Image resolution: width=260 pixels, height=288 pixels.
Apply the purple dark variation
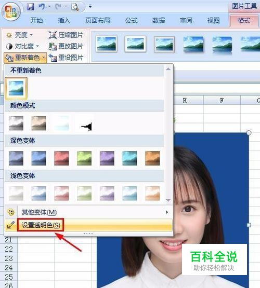[x=107, y=158]
